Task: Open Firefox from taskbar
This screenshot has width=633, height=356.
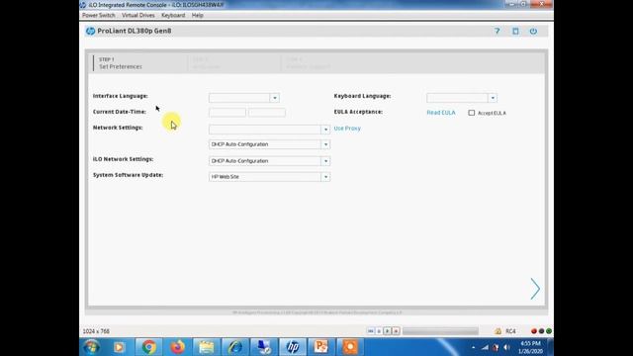Action: (177, 347)
